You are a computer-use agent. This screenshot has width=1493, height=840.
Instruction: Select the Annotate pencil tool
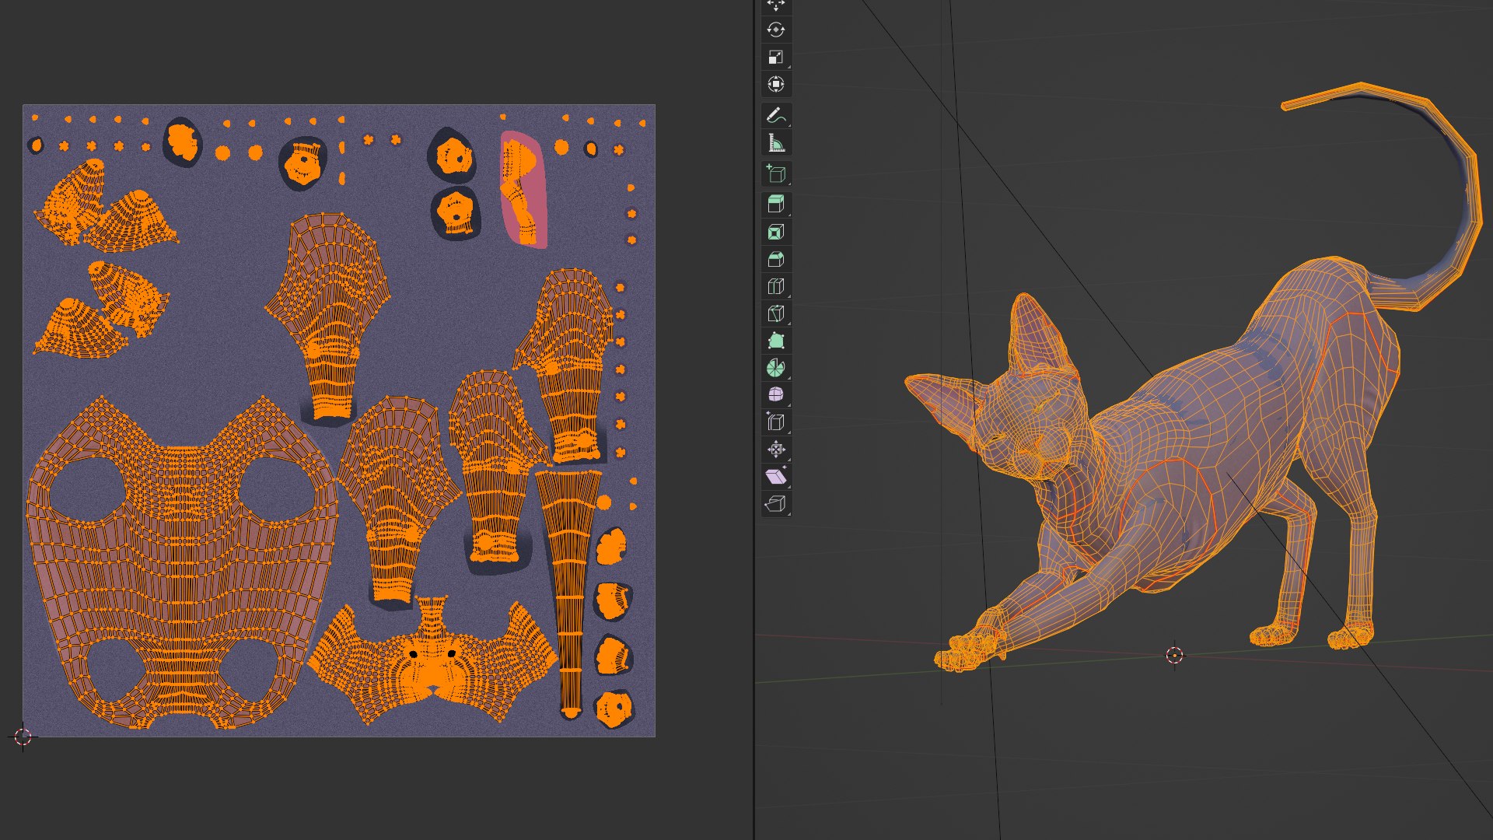click(x=775, y=116)
